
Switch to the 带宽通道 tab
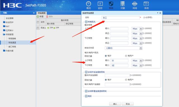[x=42, y=13]
